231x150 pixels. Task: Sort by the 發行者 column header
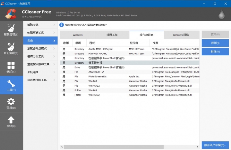coord(138,43)
